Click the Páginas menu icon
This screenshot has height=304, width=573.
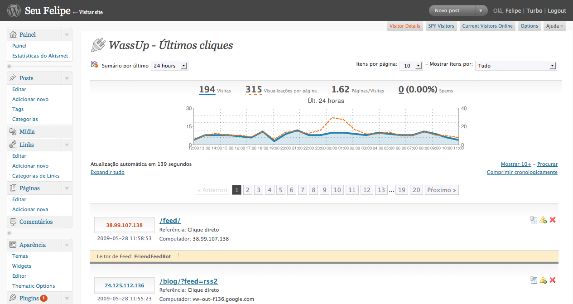(x=13, y=188)
